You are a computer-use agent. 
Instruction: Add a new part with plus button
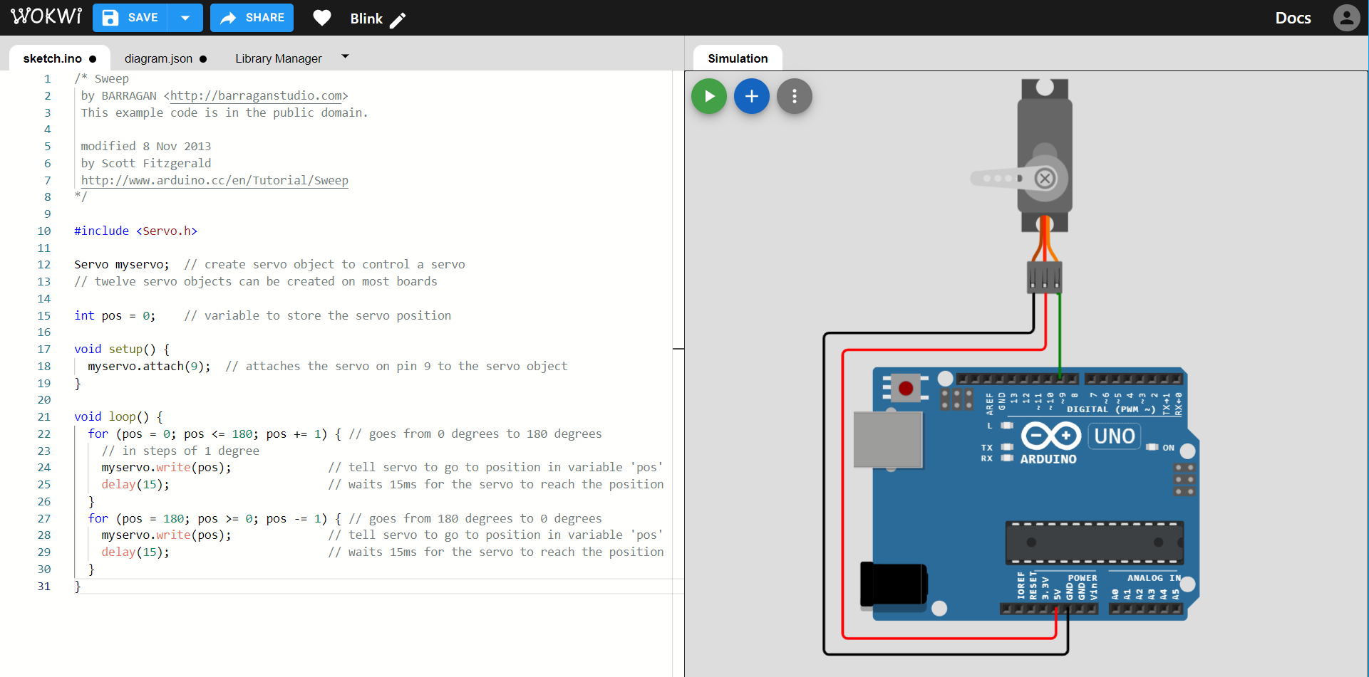pyautogui.click(x=752, y=96)
